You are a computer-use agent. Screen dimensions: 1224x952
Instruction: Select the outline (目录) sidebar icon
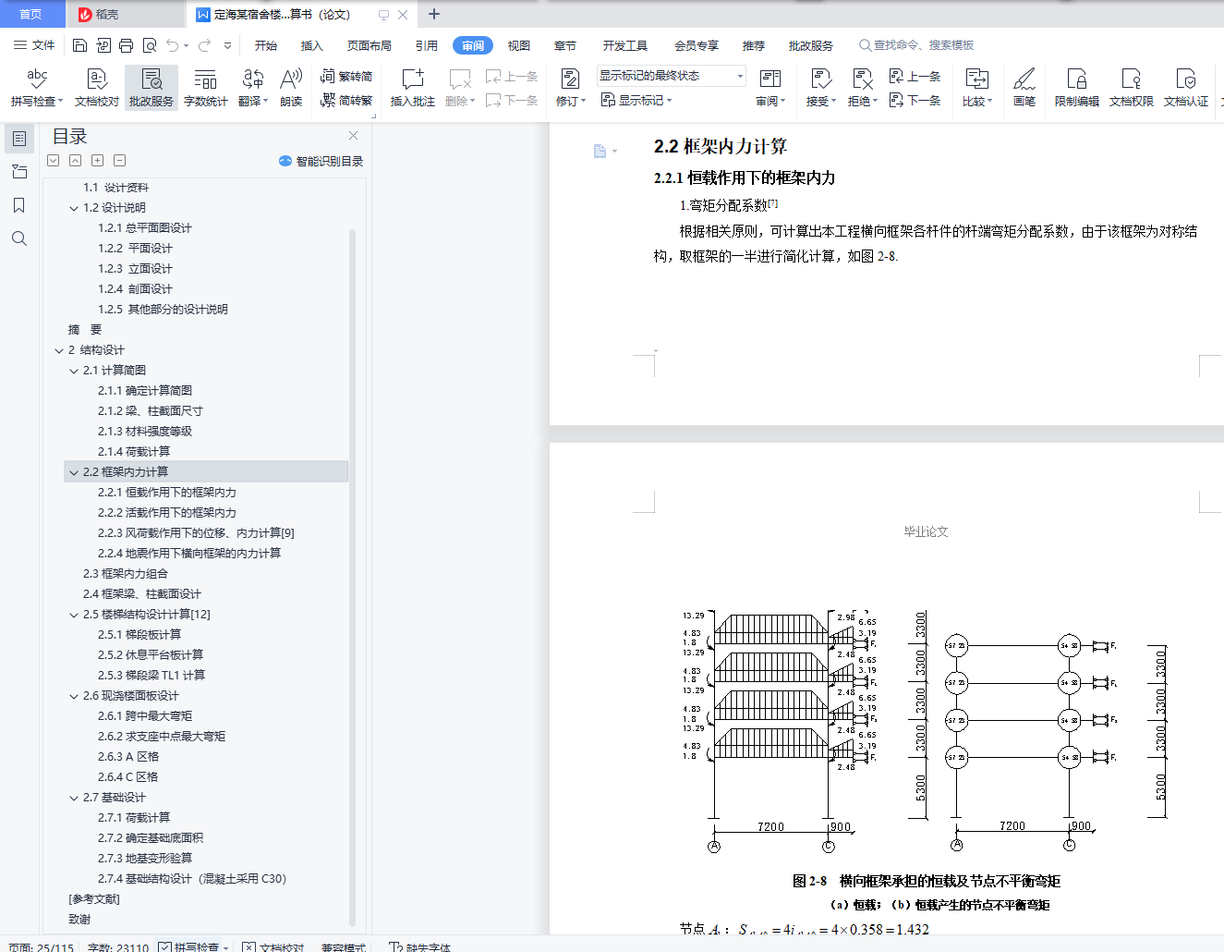tap(19, 139)
